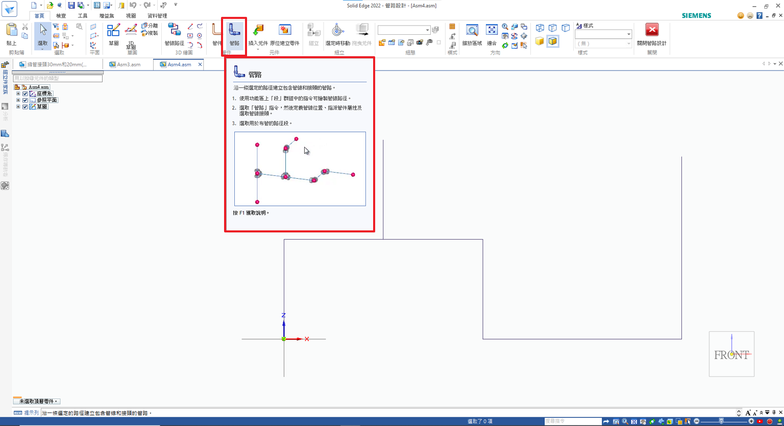Open the dropdown arrow under 插入元件
This screenshot has width=784, height=426.
click(x=258, y=49)
